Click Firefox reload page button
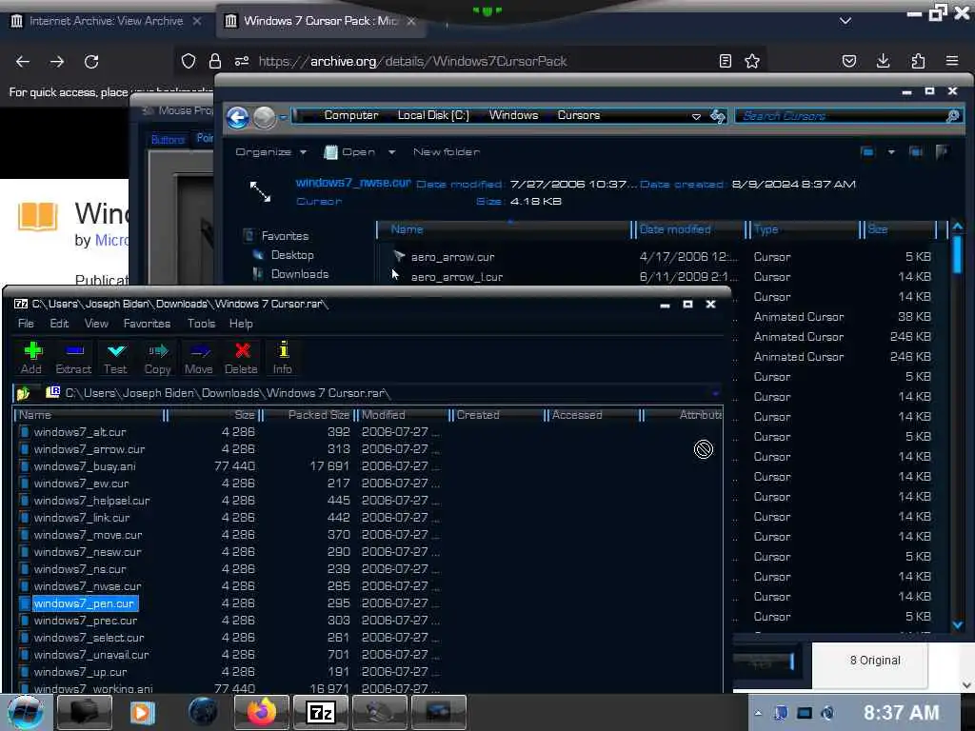 91,61
